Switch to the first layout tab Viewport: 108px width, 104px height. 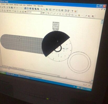(16, 68)
